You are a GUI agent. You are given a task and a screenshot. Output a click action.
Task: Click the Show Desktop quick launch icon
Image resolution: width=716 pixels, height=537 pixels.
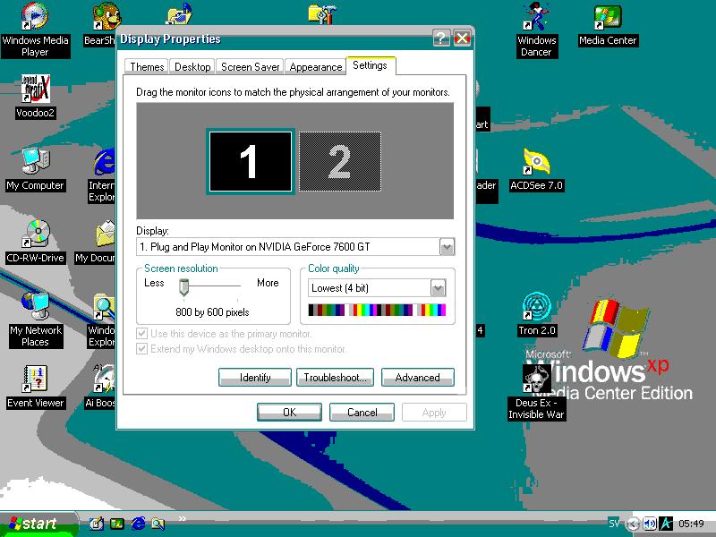[x=97, y=524]
